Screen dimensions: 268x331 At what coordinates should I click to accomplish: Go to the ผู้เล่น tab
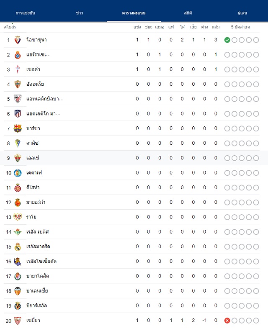pyautogui.click(x=242, y=13)
